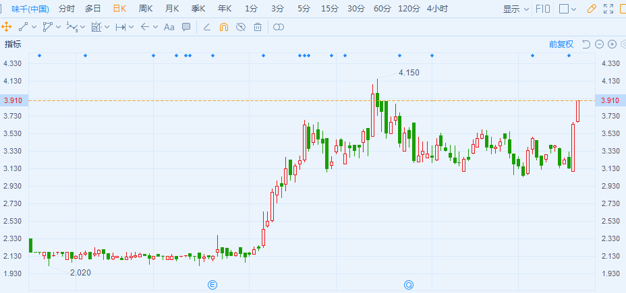The height and width of the screenshot is (293, 626).
Task: Expand the wave tool dropdown arrow
Action: click(83, 27)
